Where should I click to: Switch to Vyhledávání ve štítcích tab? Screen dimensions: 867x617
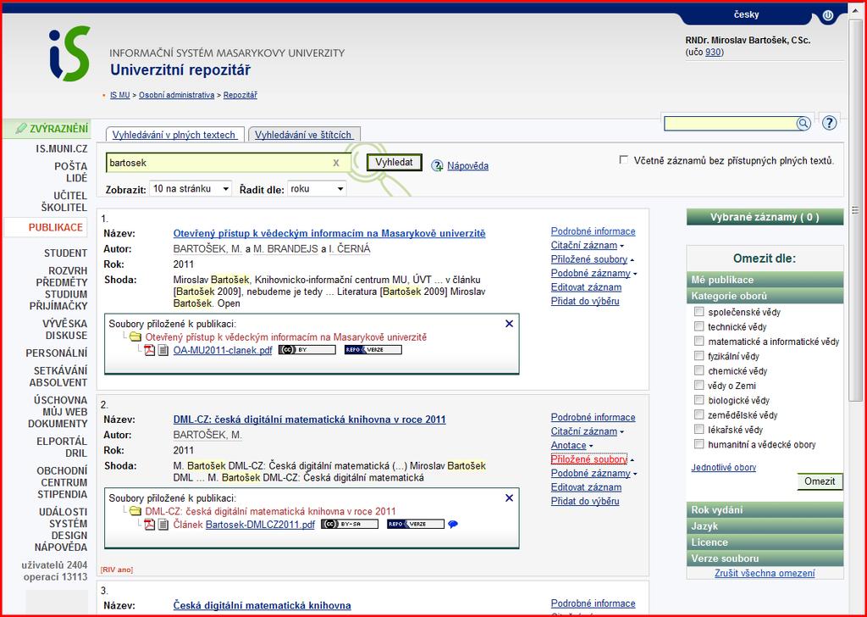[x=304, y=135]
